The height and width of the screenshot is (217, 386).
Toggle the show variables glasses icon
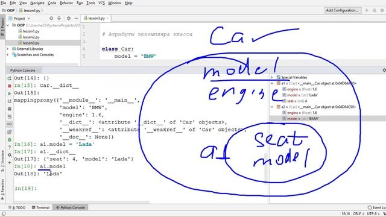[x=10, y=124]
